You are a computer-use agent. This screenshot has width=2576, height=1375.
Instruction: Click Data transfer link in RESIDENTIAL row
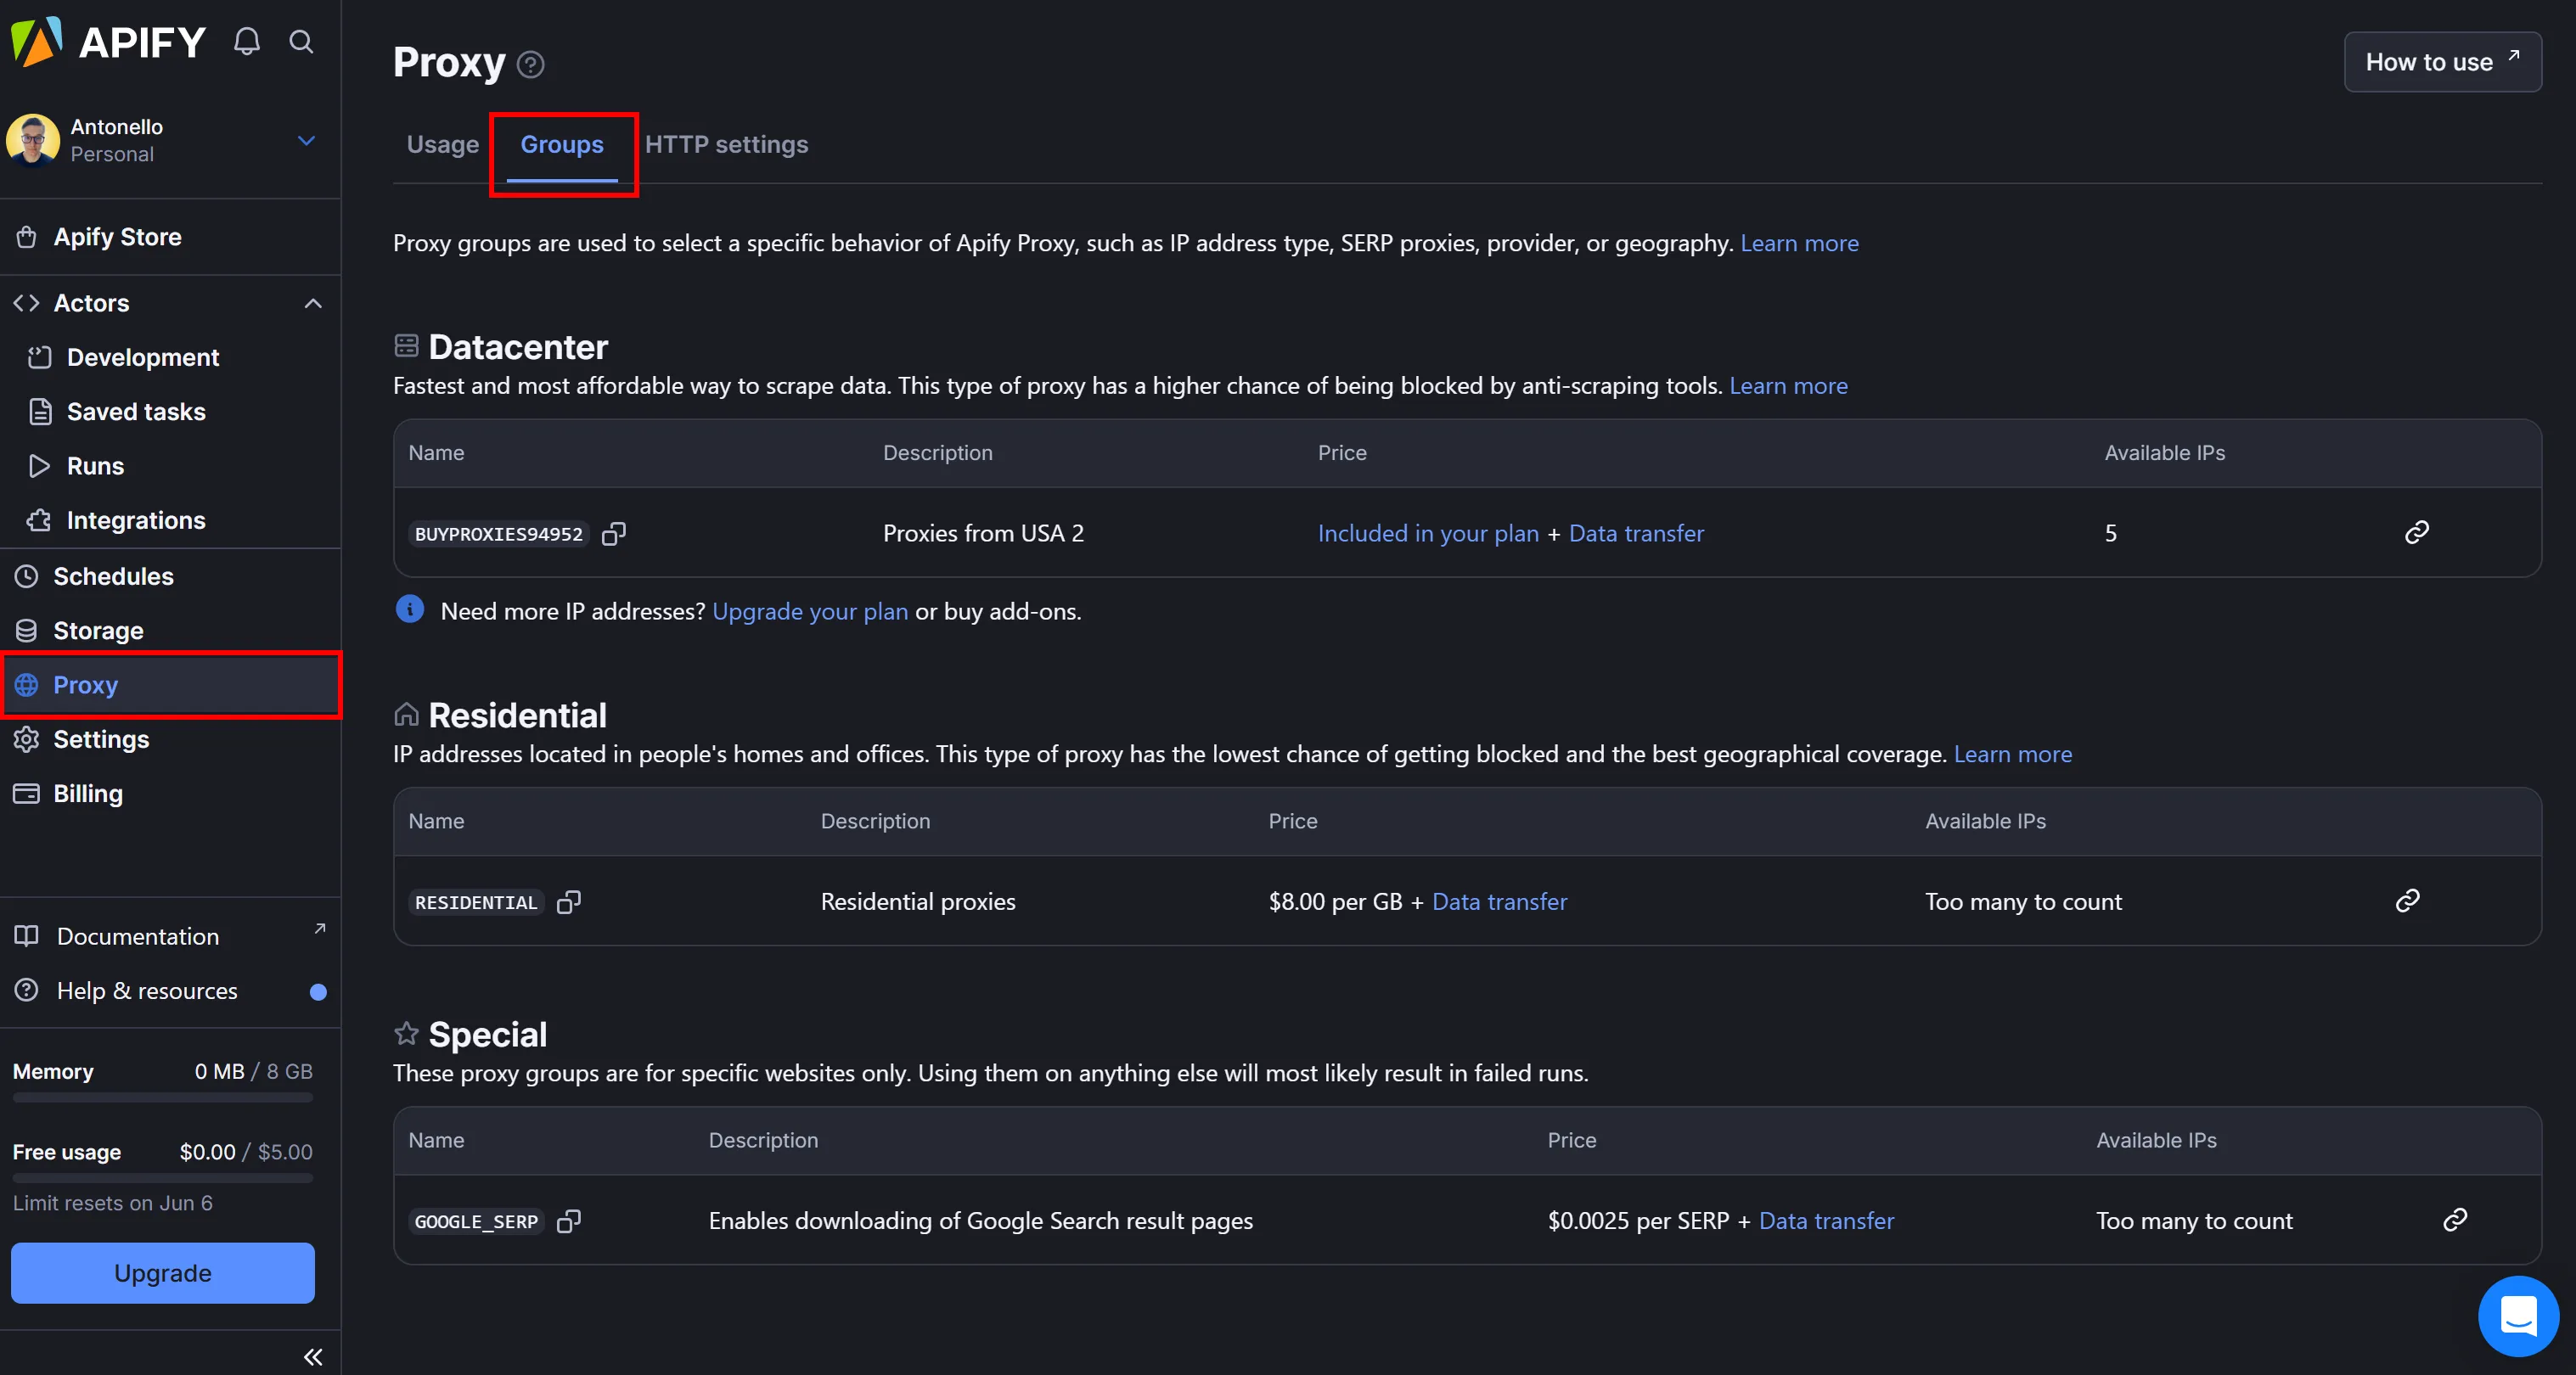coord(1499,901)
